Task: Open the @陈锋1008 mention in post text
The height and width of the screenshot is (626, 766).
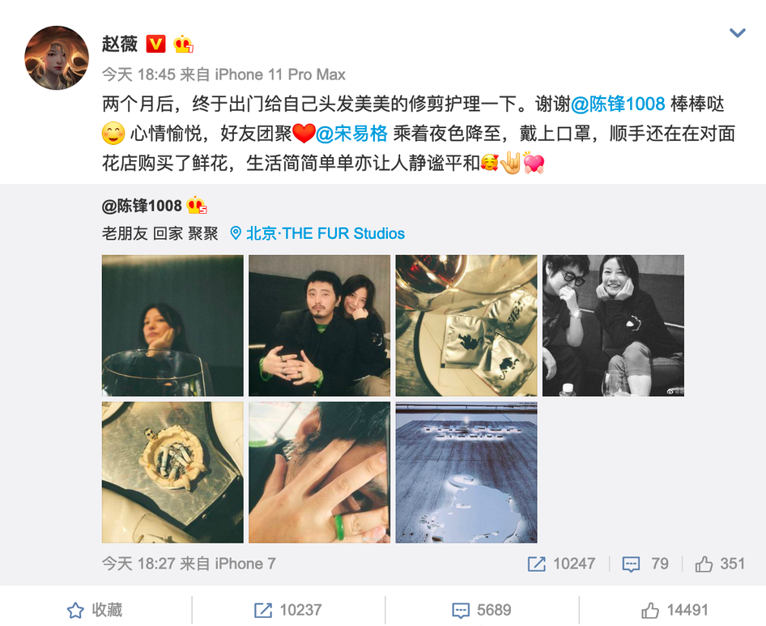Action: pos(618,104)
